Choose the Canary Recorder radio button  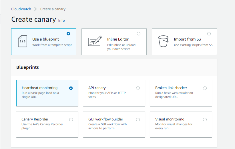[x=71, y=120]
